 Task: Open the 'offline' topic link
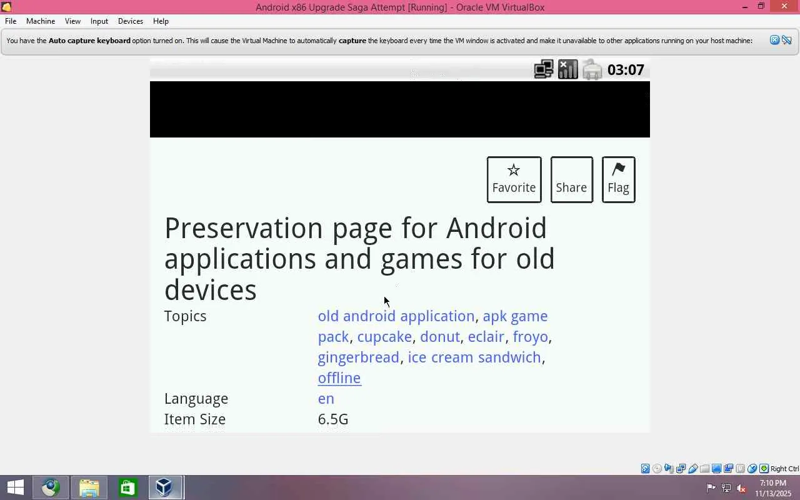[x=339, y=378]
